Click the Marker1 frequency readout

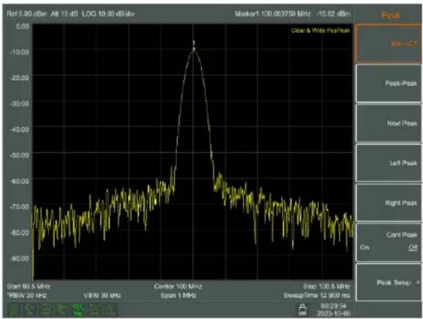(272, 14)
